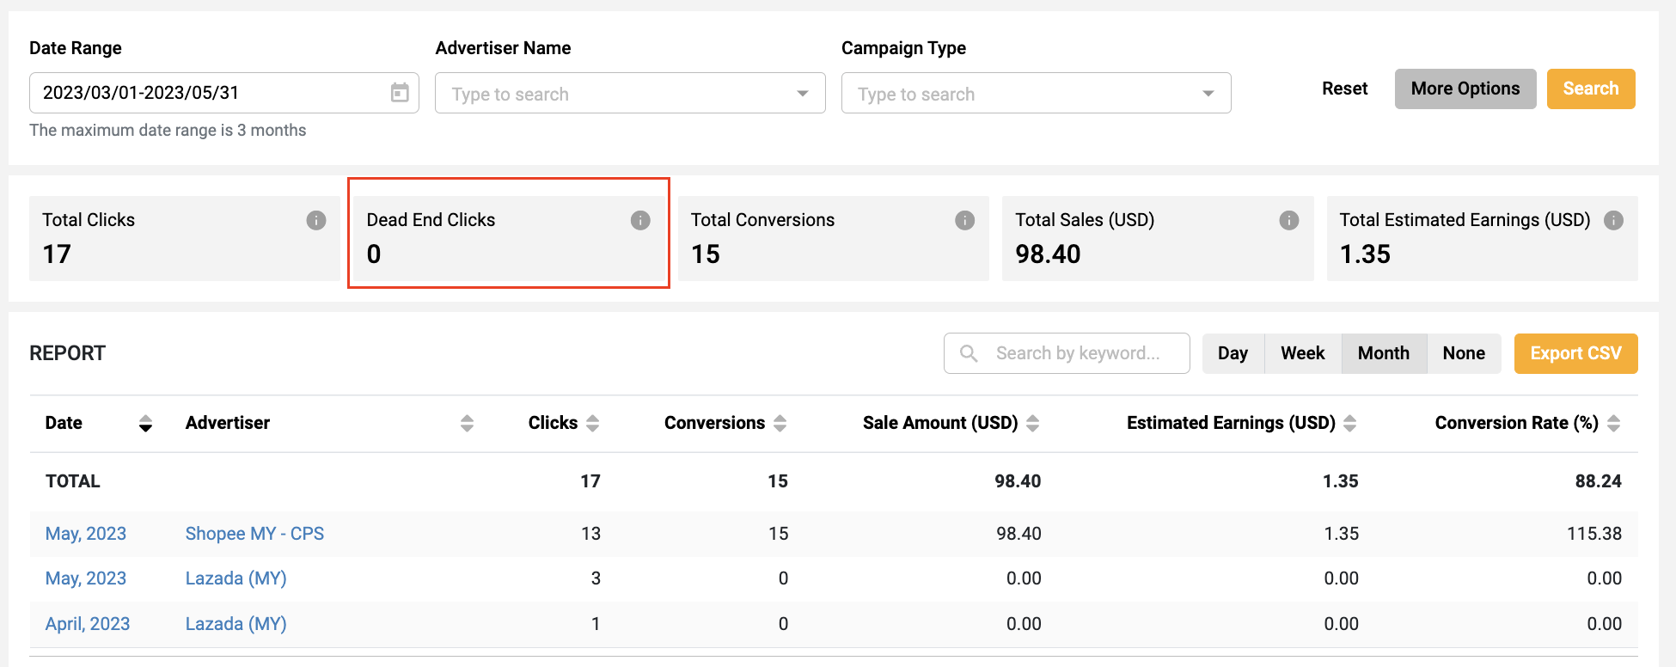Click the Total Sales (USD) info icon
Screen dimensions: 1676x667
point(1289,220)
